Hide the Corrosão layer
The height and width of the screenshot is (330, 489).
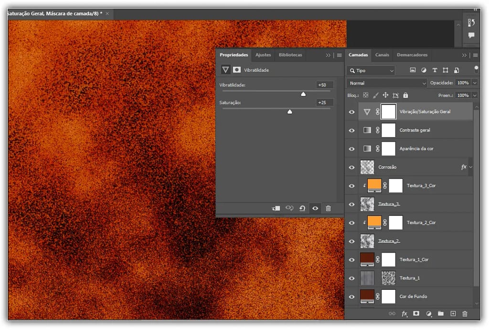point(351,167)
